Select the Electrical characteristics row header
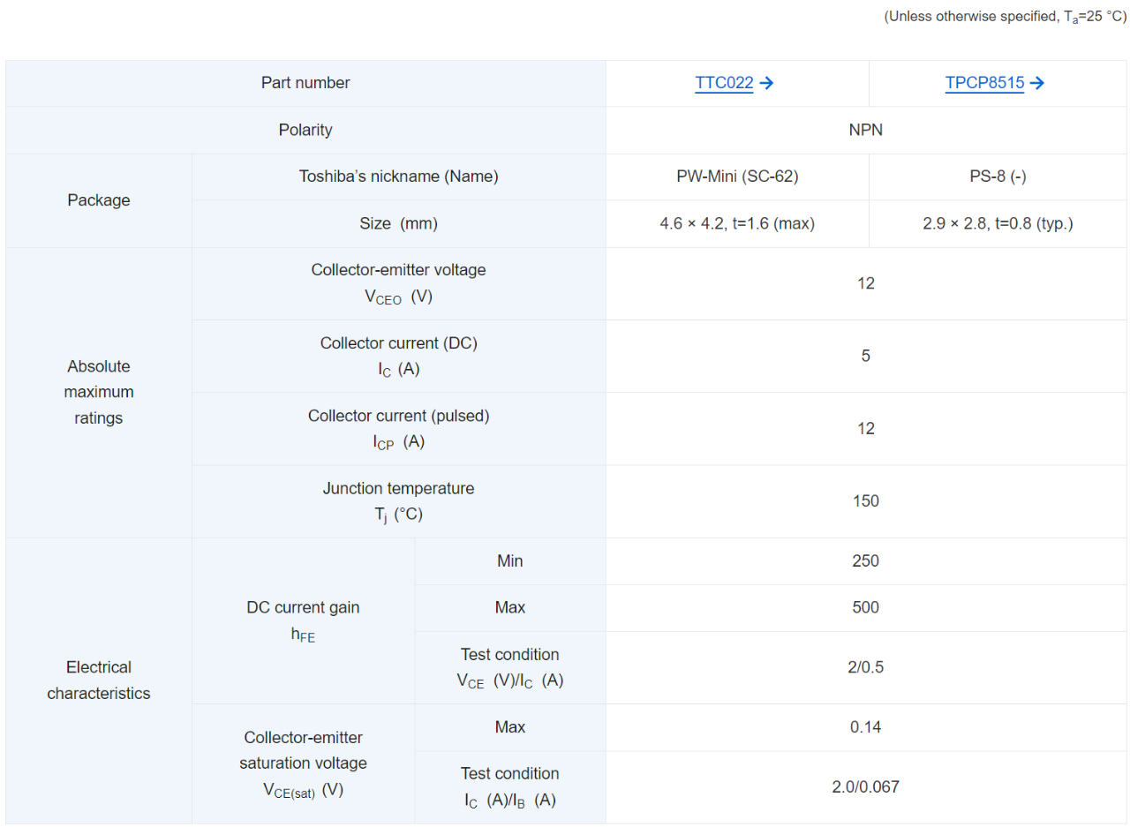Image resolution: width=1130 pixels, height=827 pixels. (x=99, y=680)
